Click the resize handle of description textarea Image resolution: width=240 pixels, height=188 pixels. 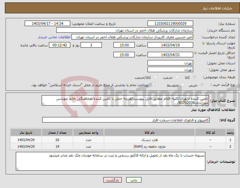tap(43, 104)
